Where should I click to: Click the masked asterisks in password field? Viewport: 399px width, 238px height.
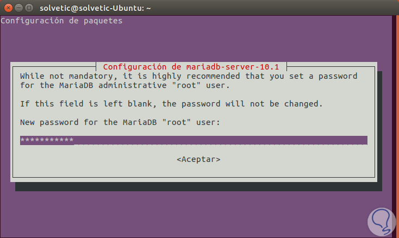coord(47,140)
